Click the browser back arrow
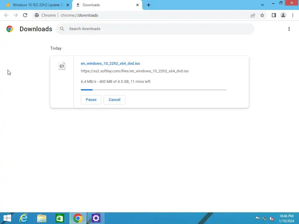Viewport: 299px width, 224px height. pos(6,15)
